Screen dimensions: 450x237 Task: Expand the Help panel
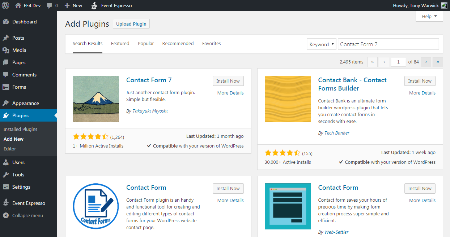coord(429,16)
